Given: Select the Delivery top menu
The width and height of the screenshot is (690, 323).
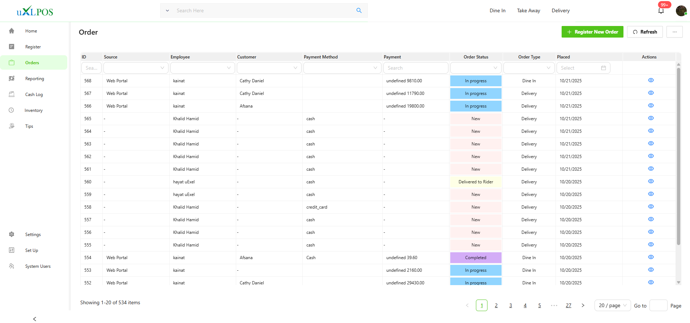Looking at the screenshot, I should click(560, 11).
